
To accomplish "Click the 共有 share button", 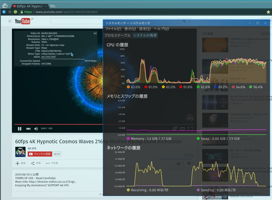I will click(x=36, y=163).
